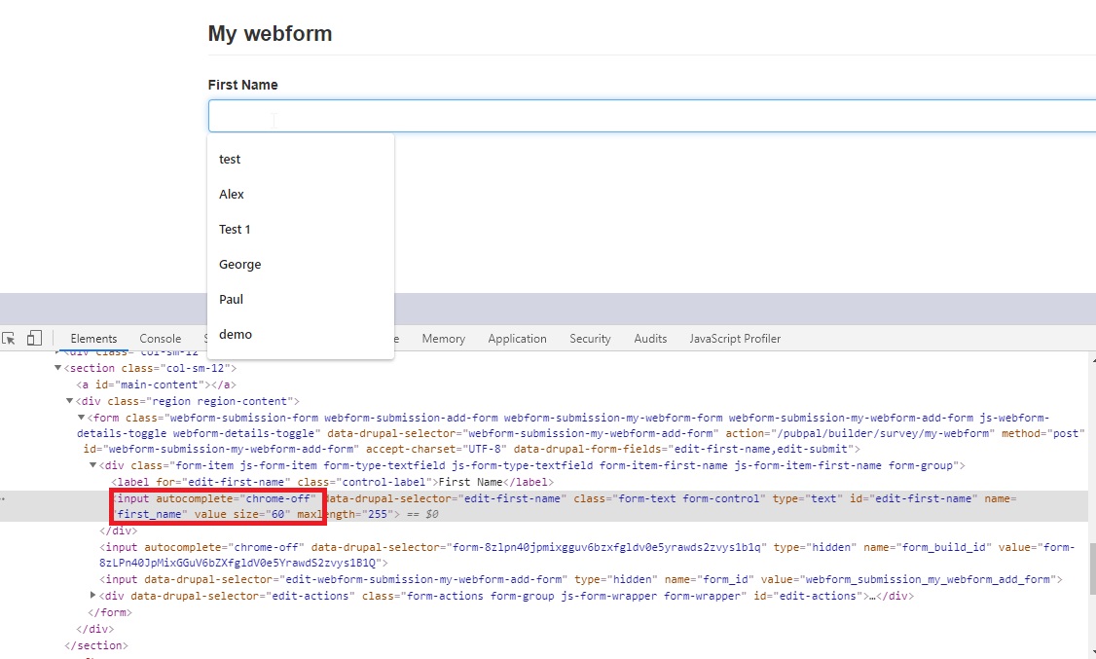The width and height of the screenshot is (1096, 659).
Task: Select the closing </form> tag row
Action: [110, 612]
